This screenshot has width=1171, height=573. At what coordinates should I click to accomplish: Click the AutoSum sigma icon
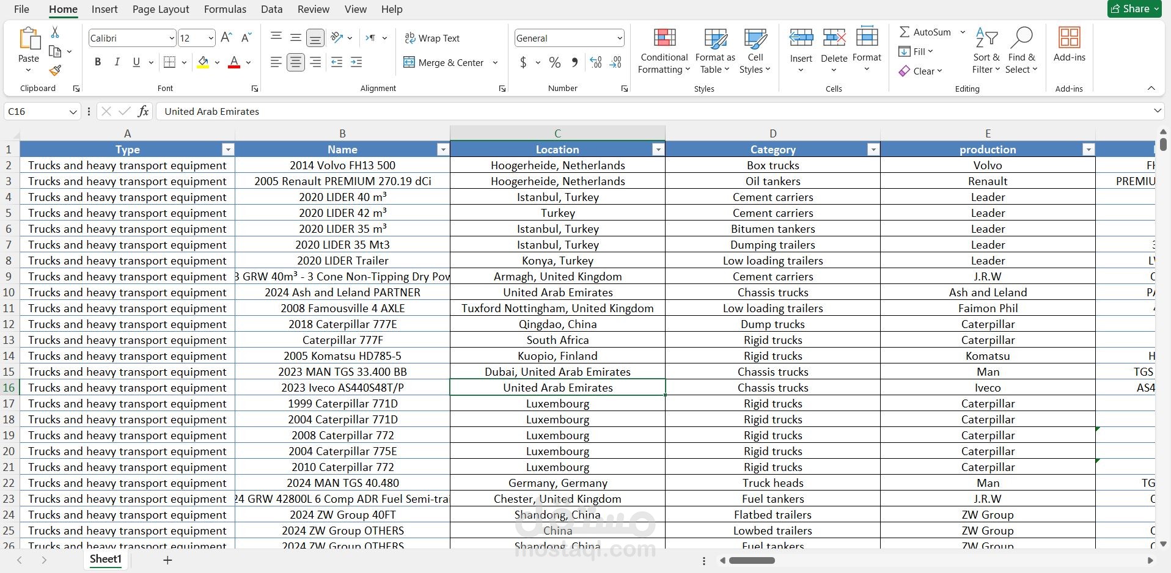click(905, 32)
